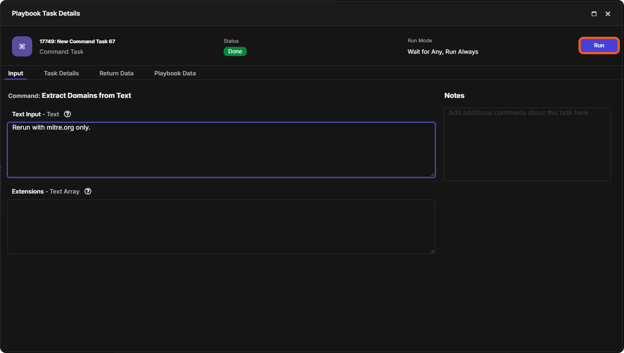Run the command task
This screenshot has width=624, height=353.
(x=599, y=46)
